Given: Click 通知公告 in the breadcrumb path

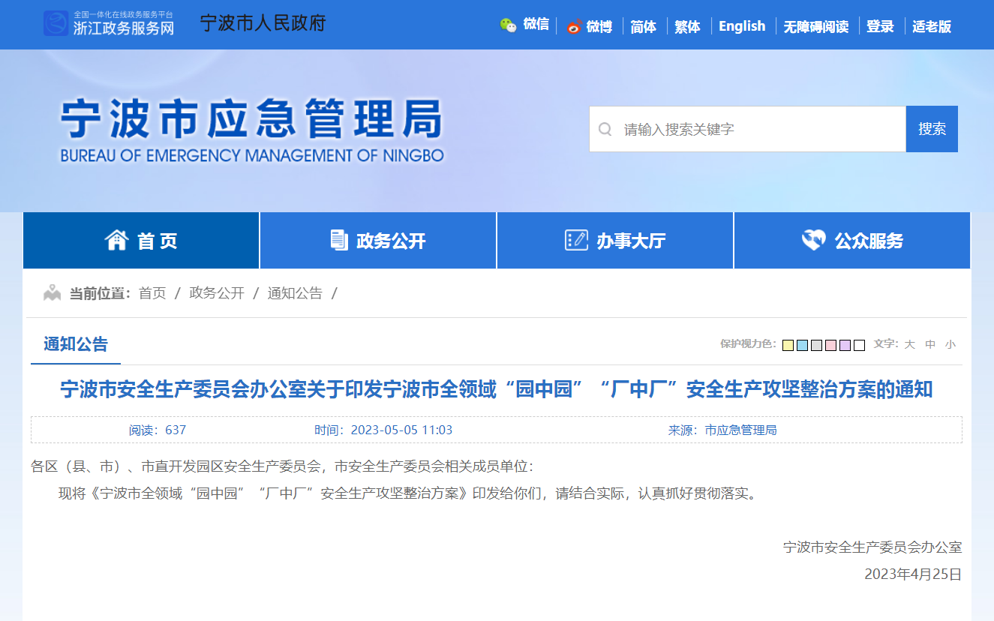Looking at the screenshot, I should pyautogui.click(x=295, y=293).
